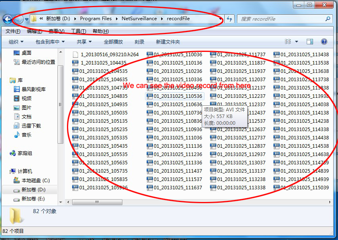Open the 共享 dropdown menu
The width and height of the screenshot is (338, 240).
tap(84, 42)
